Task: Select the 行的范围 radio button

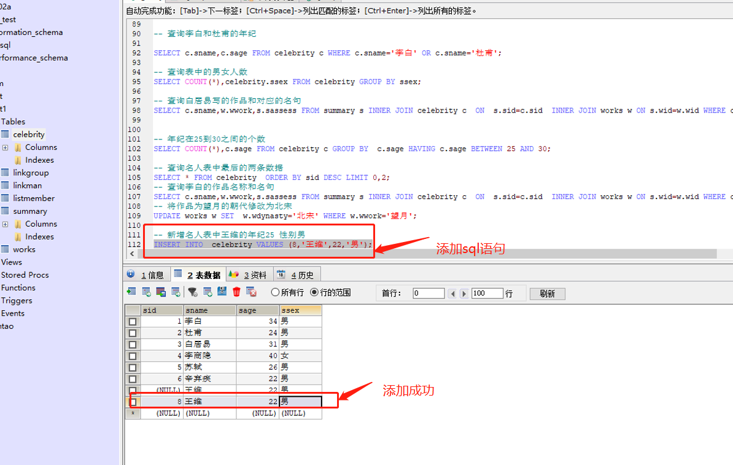Action: tap(314, 292)
